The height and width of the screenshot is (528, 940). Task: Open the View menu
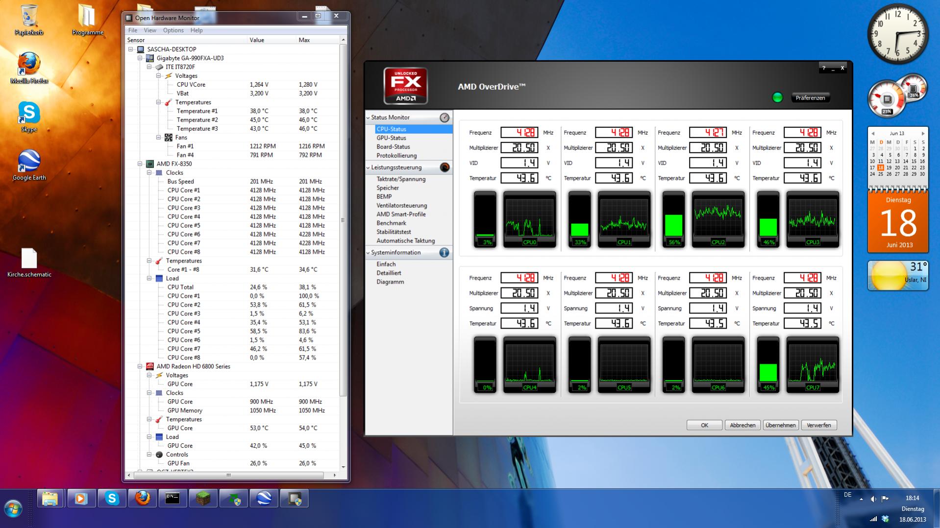[x=150, y=30]
